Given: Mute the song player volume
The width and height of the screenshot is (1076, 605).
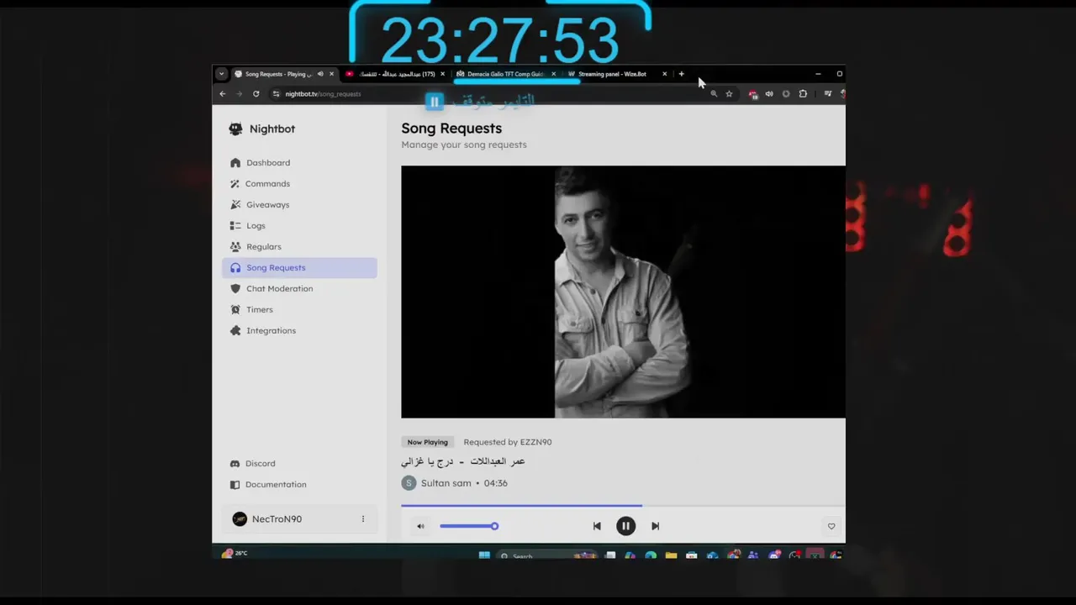Looking at the screenshot, I should click(420, 526).
